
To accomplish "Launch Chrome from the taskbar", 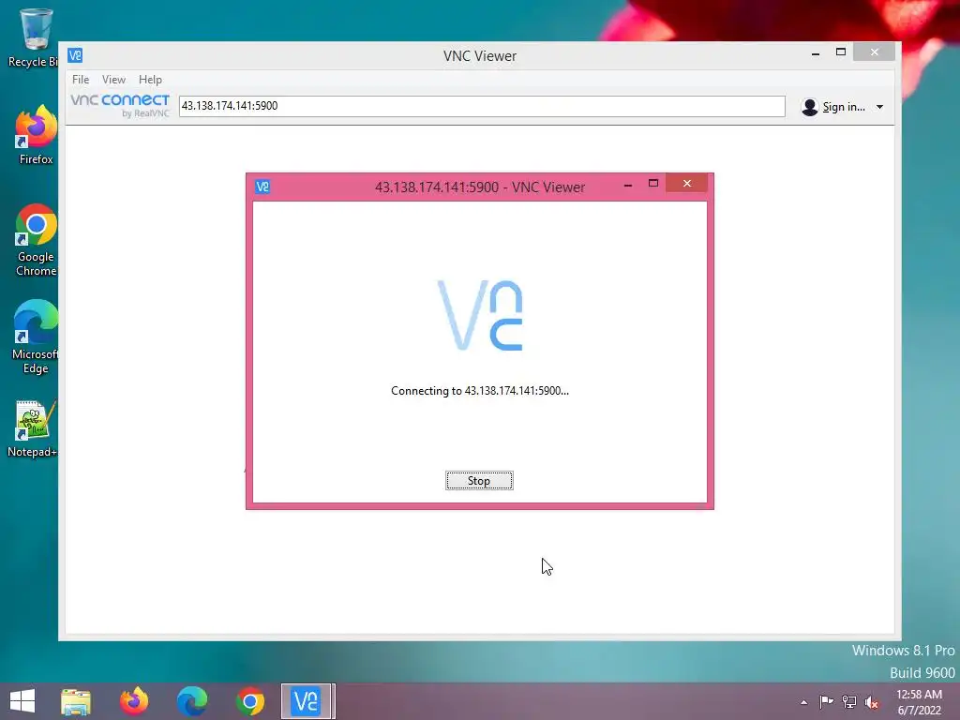I will click(x=249, y=701).
